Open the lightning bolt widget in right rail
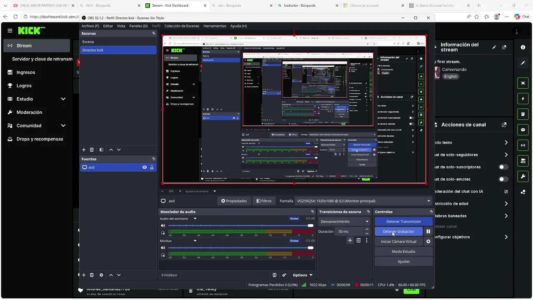This screenshot has width=533, height=300. pyautogui.click(x=523, y=99)
